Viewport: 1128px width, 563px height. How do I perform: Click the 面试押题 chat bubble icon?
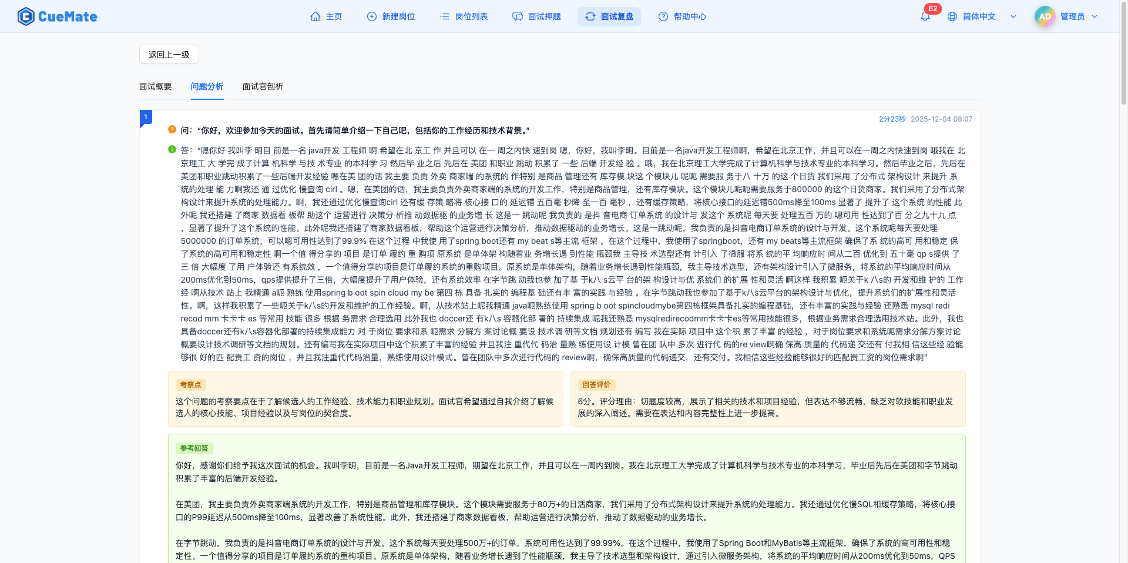pyautogui.click(x=517, y=16)
